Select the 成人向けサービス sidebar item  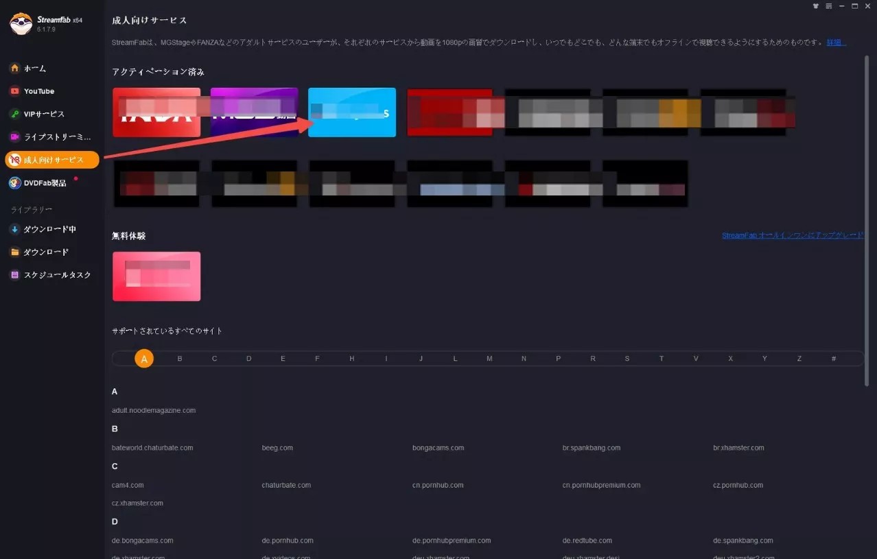tap(52, 160)
